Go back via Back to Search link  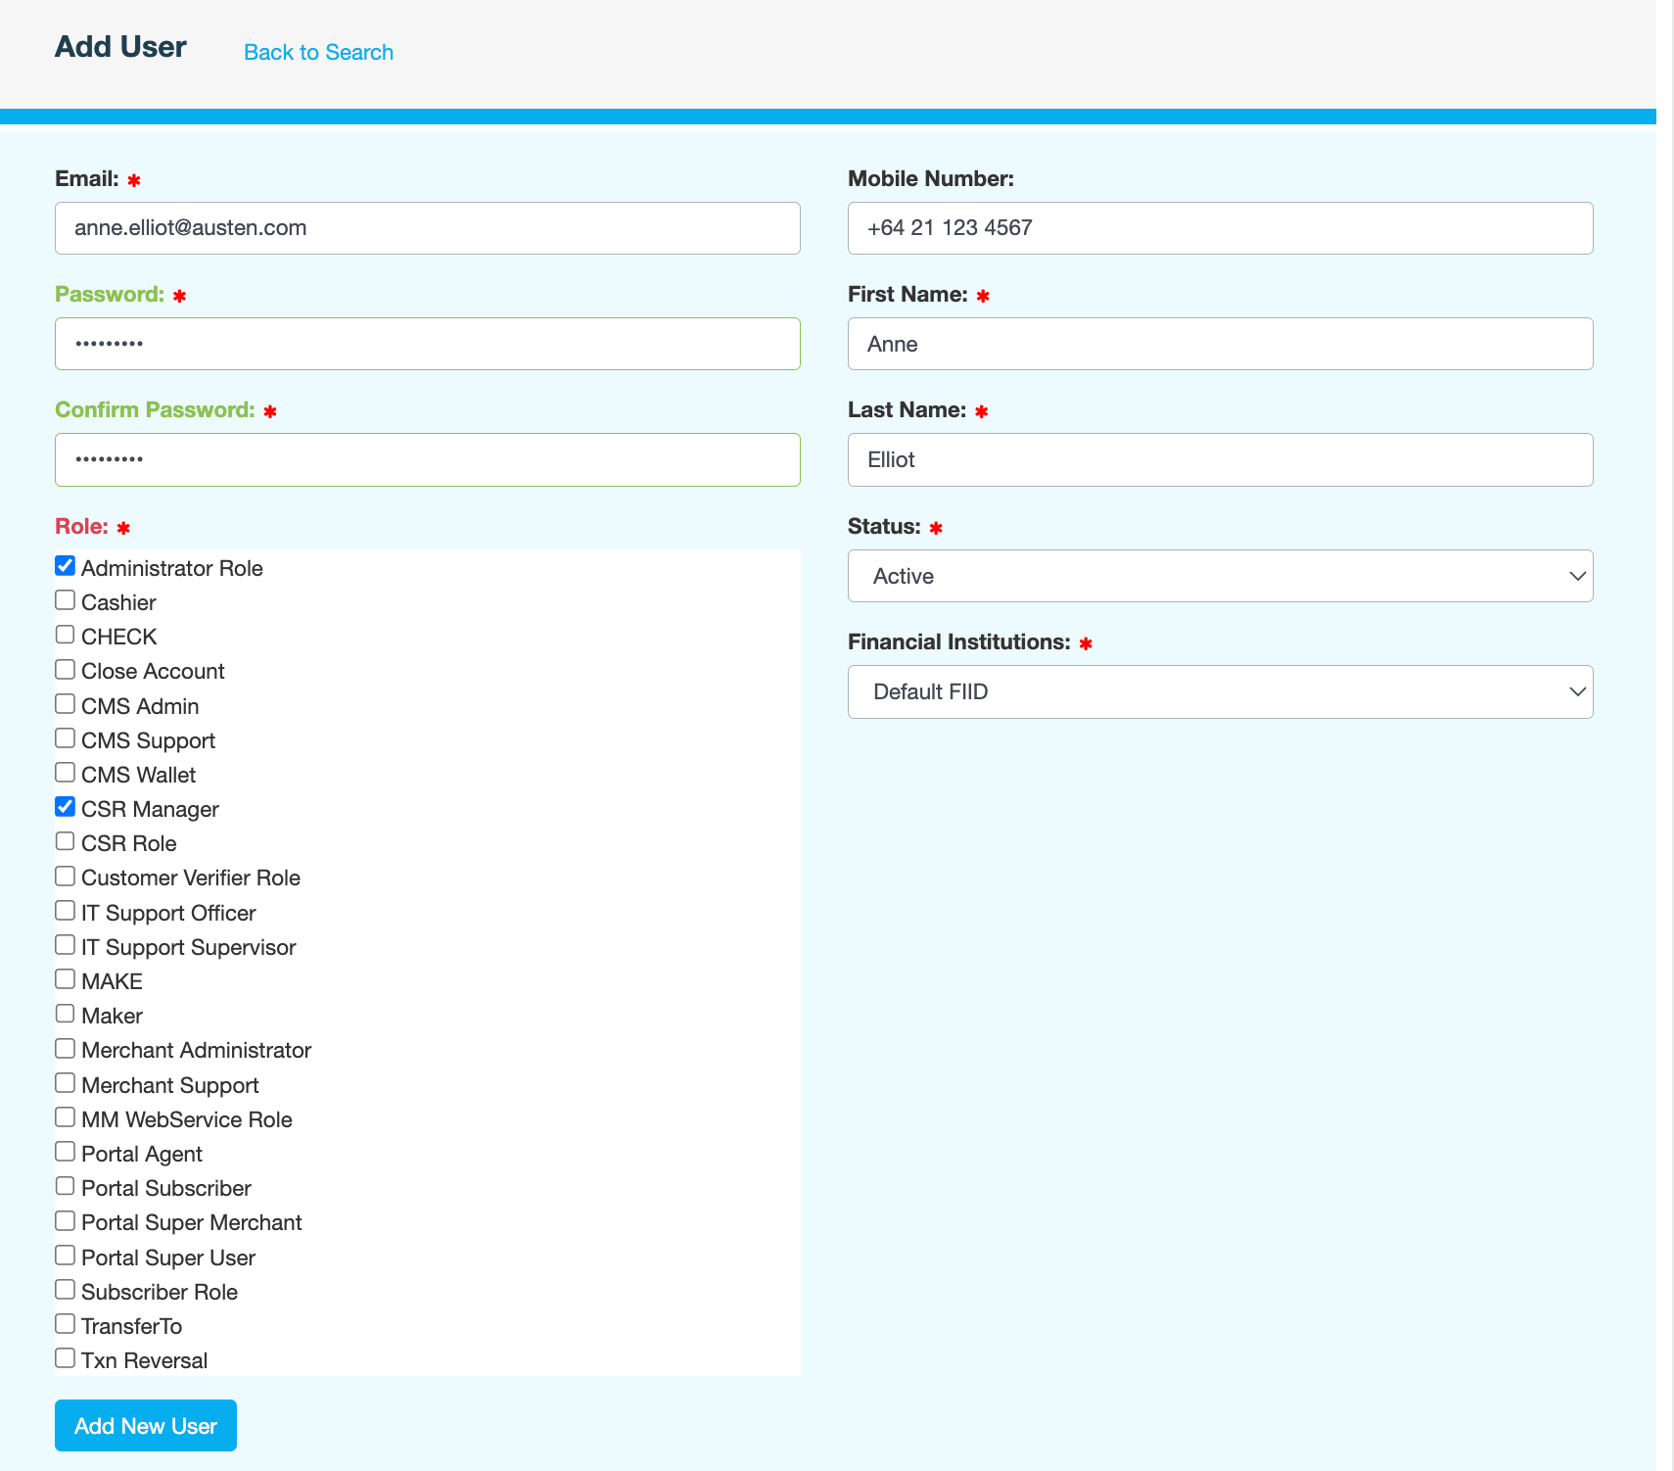coord(318,52)
